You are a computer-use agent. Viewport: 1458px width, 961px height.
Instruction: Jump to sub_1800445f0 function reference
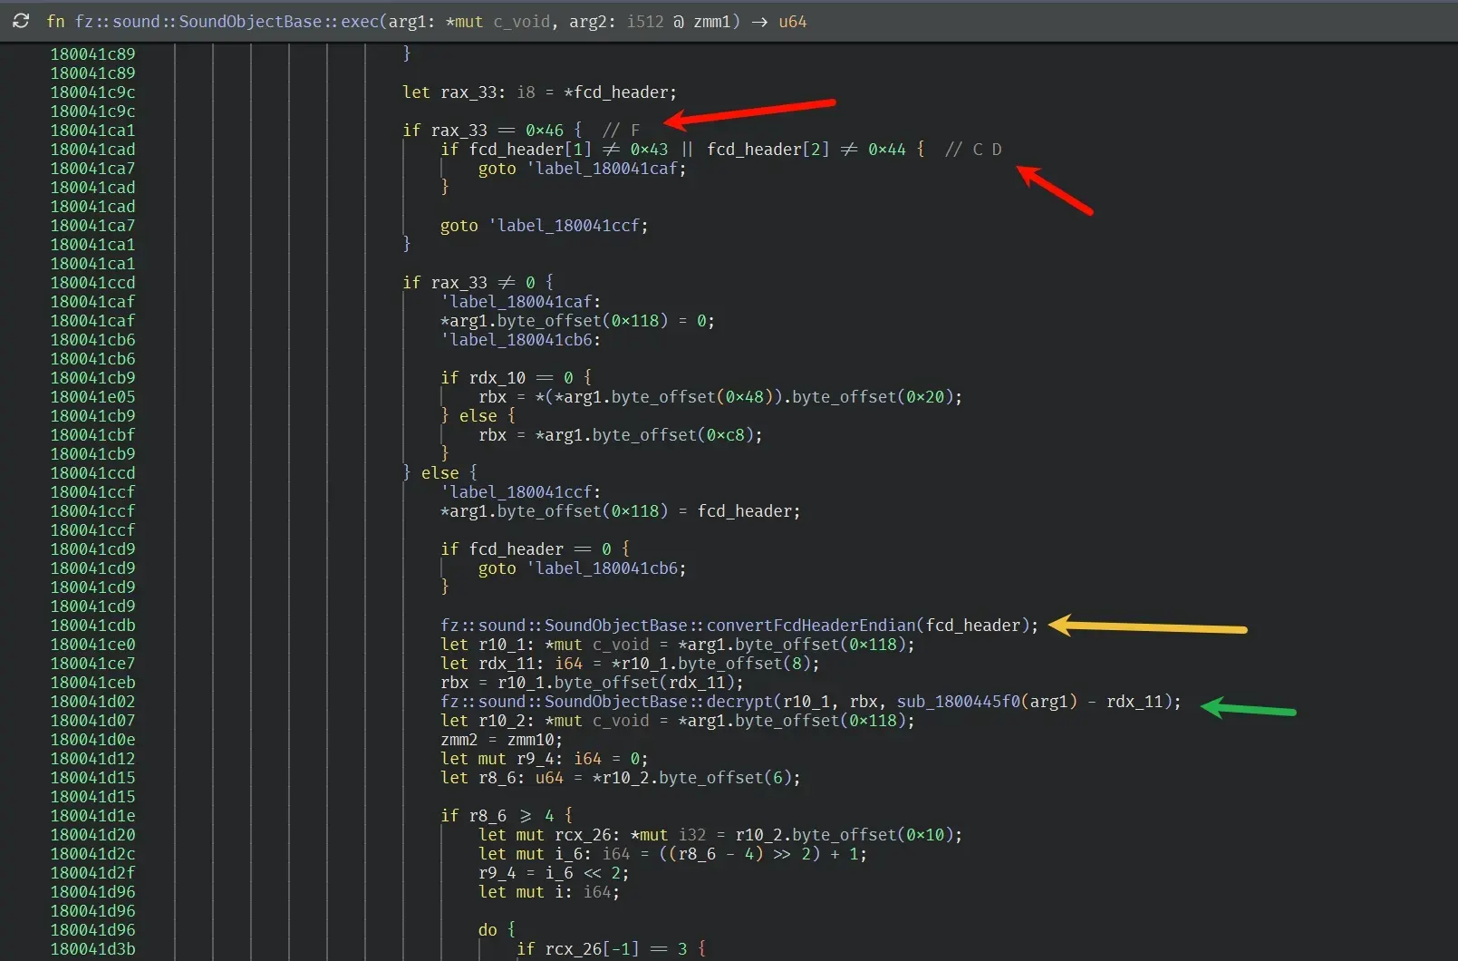point(959,702)
